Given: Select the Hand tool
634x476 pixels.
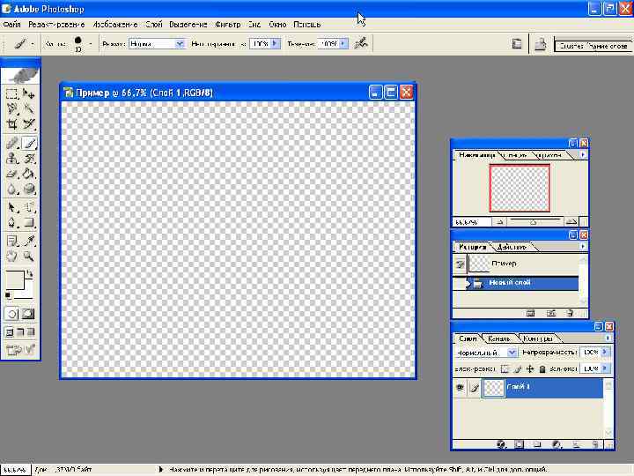Looking at the screenshot, I should [11, 256].
